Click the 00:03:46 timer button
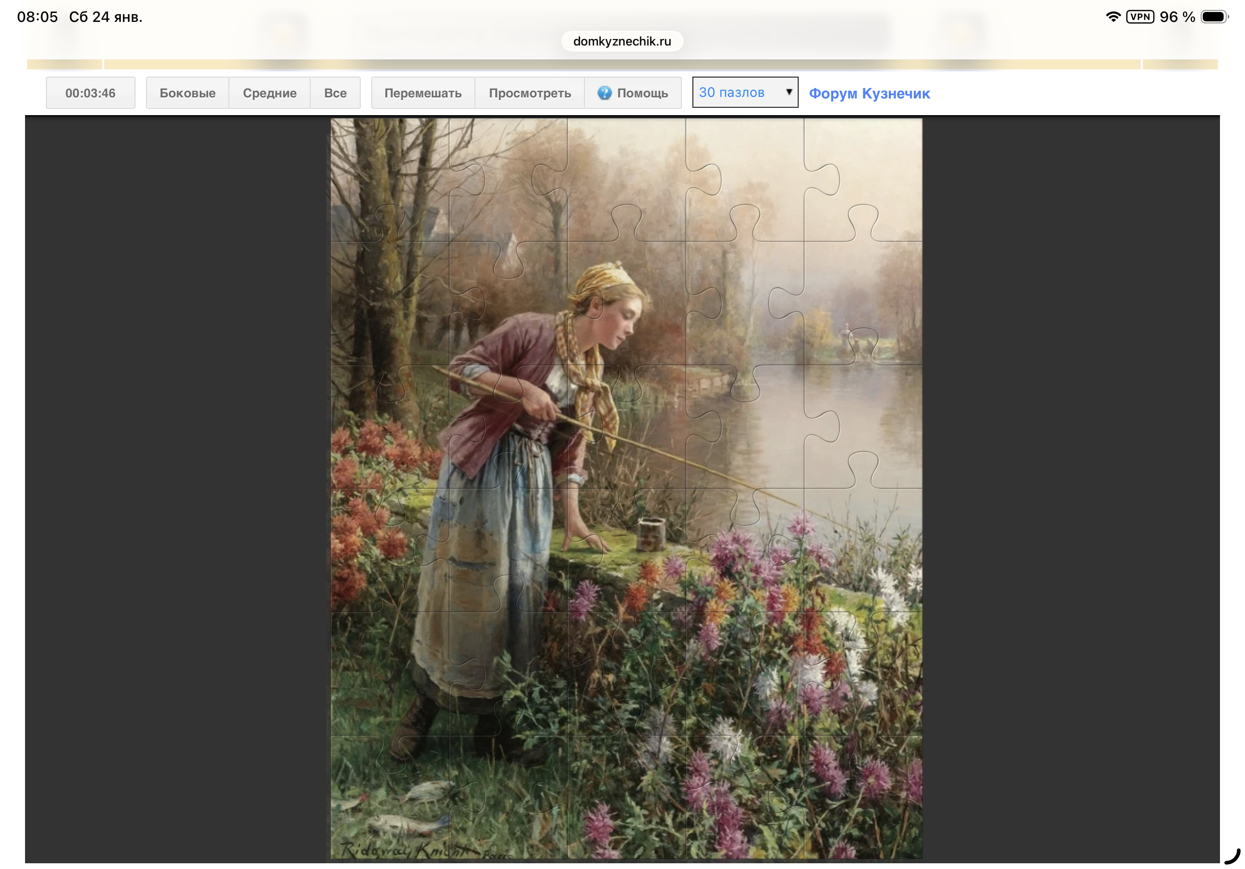This screenshot has width=1245, height=869. click(x=91, y=93)
